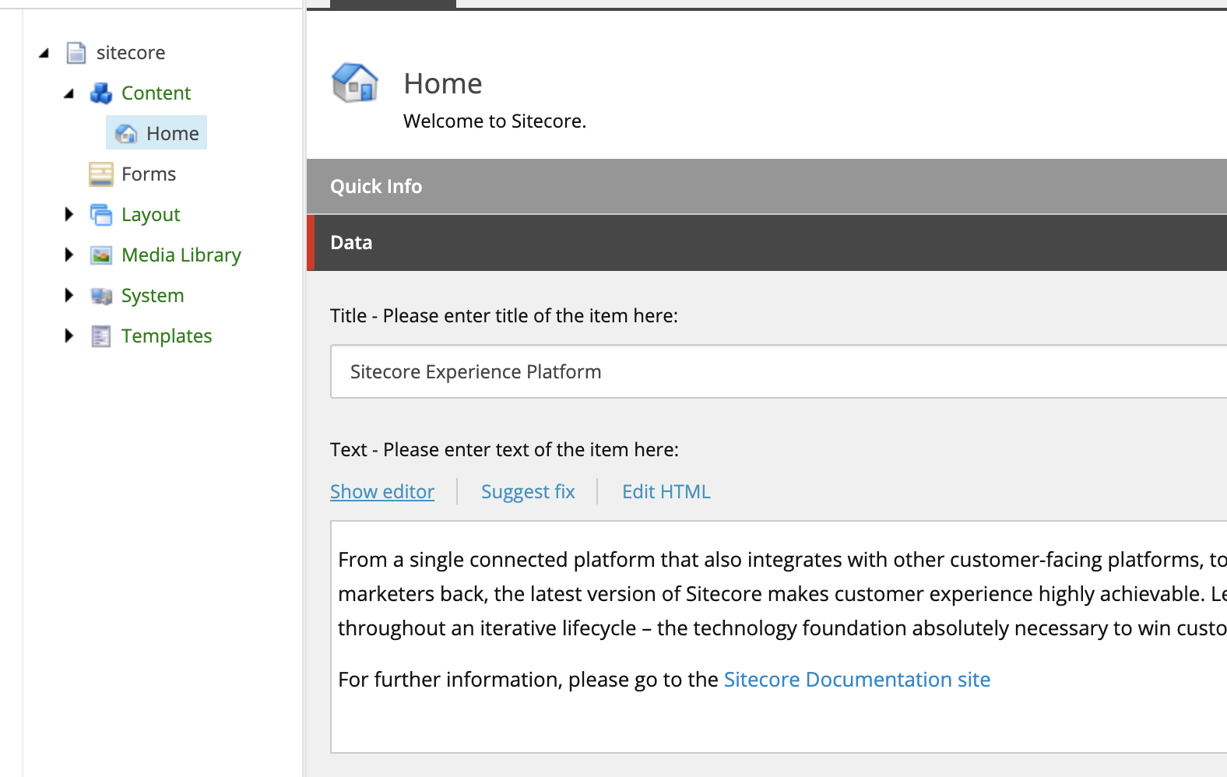
Task: Click the Templates document icon
Action: point(101,336)
